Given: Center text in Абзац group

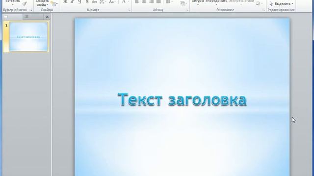Looking at the screenshot, I should click(x=144, y=2).
